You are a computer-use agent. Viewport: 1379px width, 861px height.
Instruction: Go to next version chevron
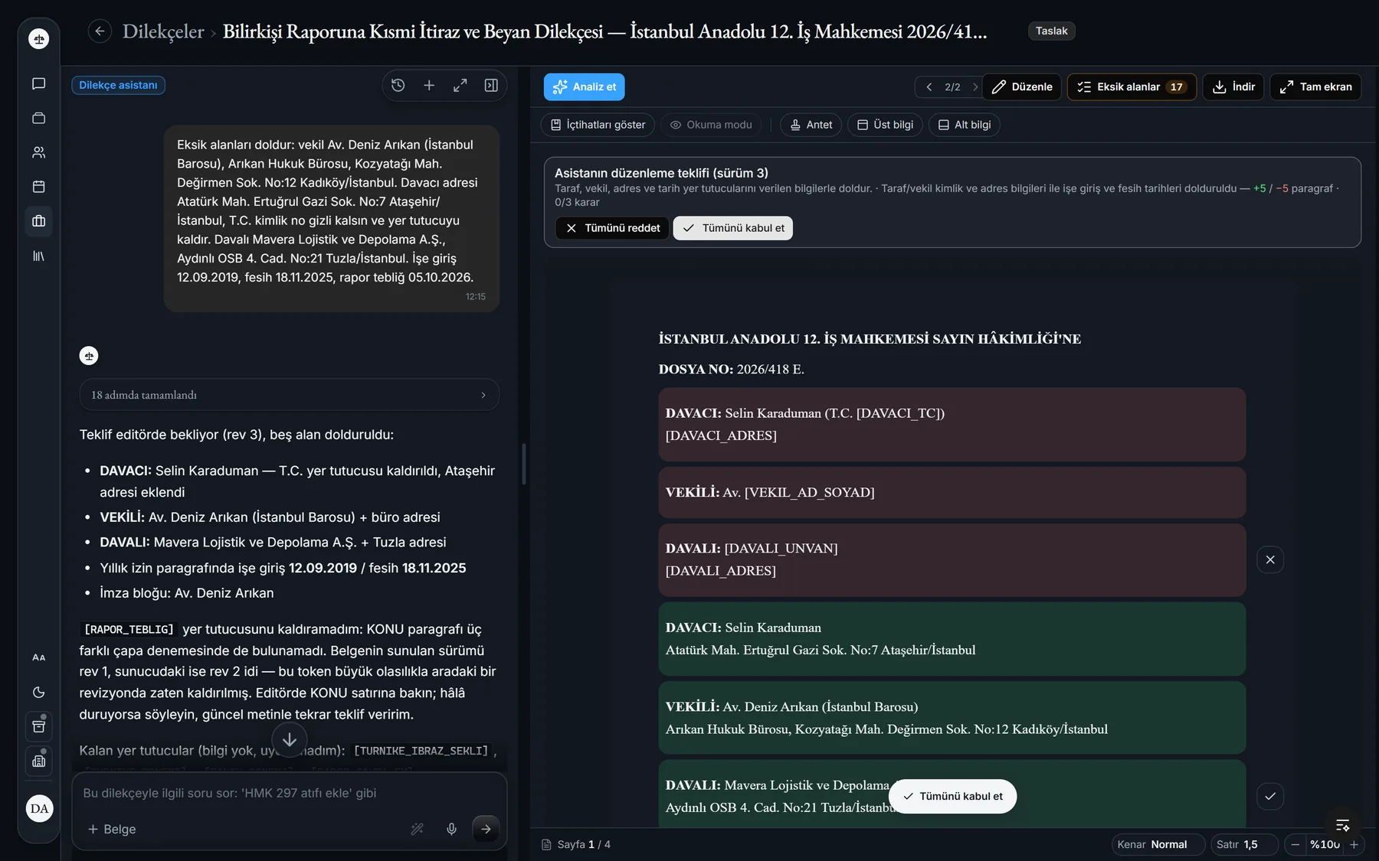tap(974, 87)
